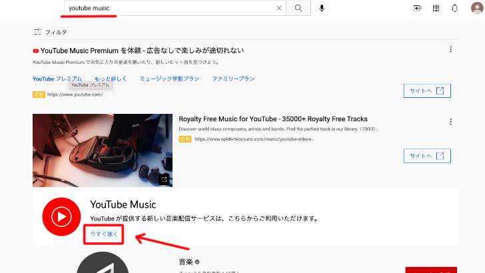The width and height of the screenshot is (485, 273).
Task: Click the search field containing youtube music
Action: [175, 8]
